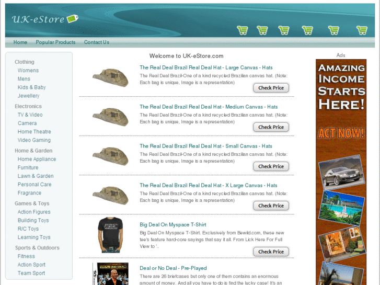
Task: Open the Big Deal On Myspace T-Shirt title
Action: click(173, 225)
